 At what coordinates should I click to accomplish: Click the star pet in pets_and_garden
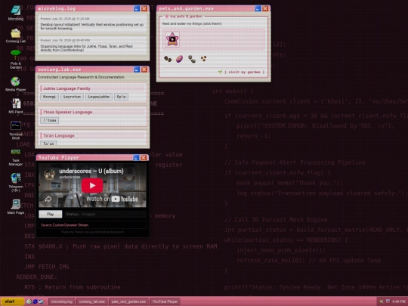pyautogui.click(x=172, y=39)
